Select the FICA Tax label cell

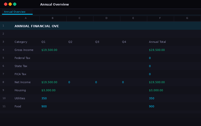coord(20,74)
